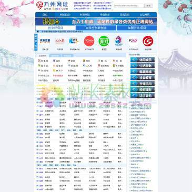192x192 pixels.
Task: Go to the 首页 navigation item
Action: coord(45,15)
